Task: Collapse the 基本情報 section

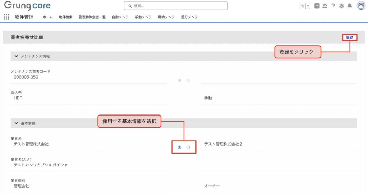Action: (x=17, y=123)
